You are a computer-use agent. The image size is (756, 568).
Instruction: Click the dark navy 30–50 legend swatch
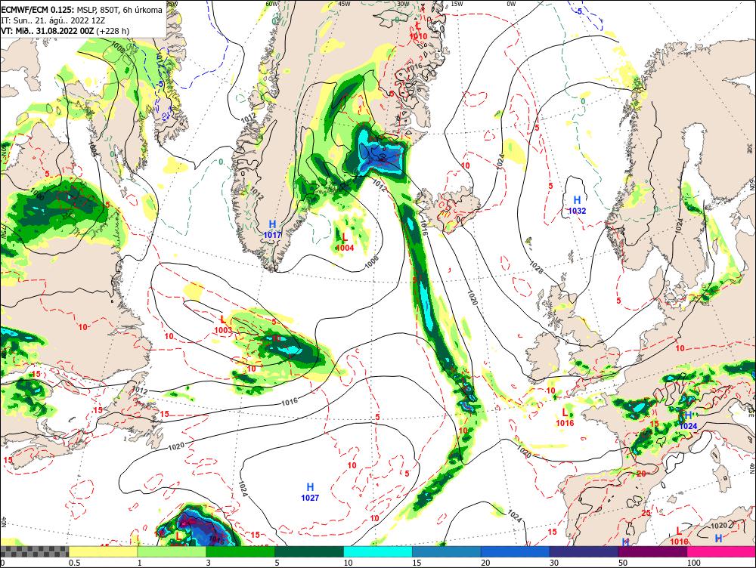tap(584, 551)
